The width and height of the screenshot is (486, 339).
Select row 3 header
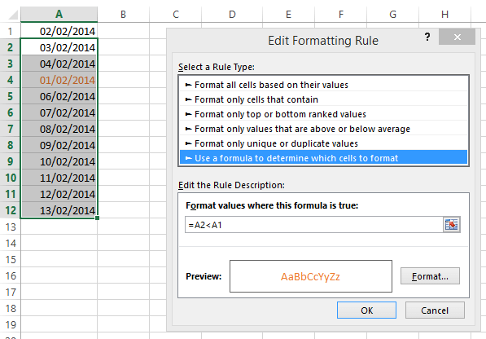pyautogui.click(x=11, y=64)
